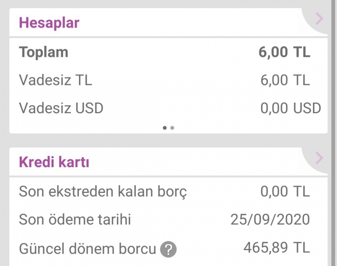The width and height of the screenshot is (337, 266).
Task: Tap the Vadesiz TL balance amount
Action: pos(285,80)
